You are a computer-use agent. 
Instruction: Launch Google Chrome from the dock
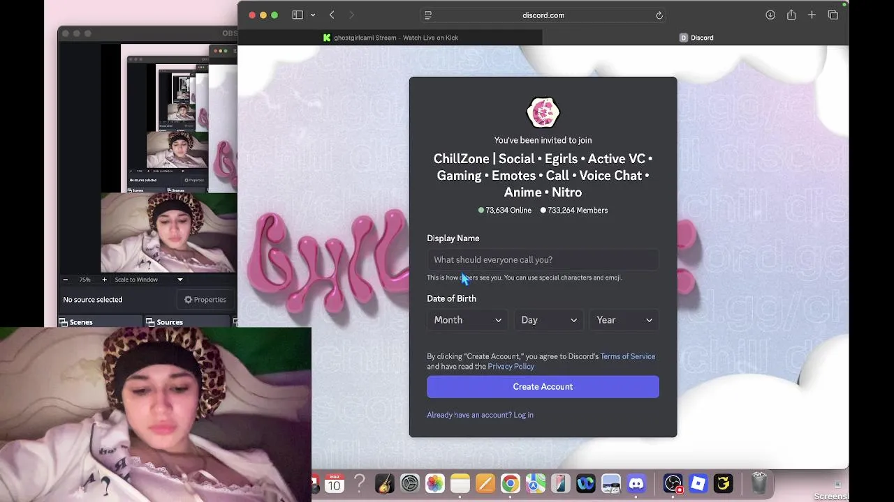[511, 483]
